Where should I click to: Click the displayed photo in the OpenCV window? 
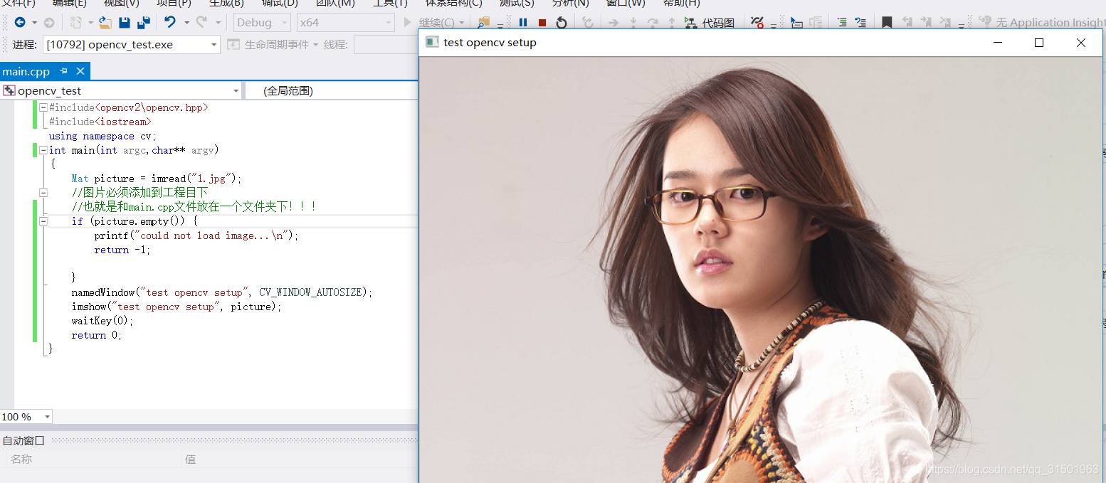point(760,270)
